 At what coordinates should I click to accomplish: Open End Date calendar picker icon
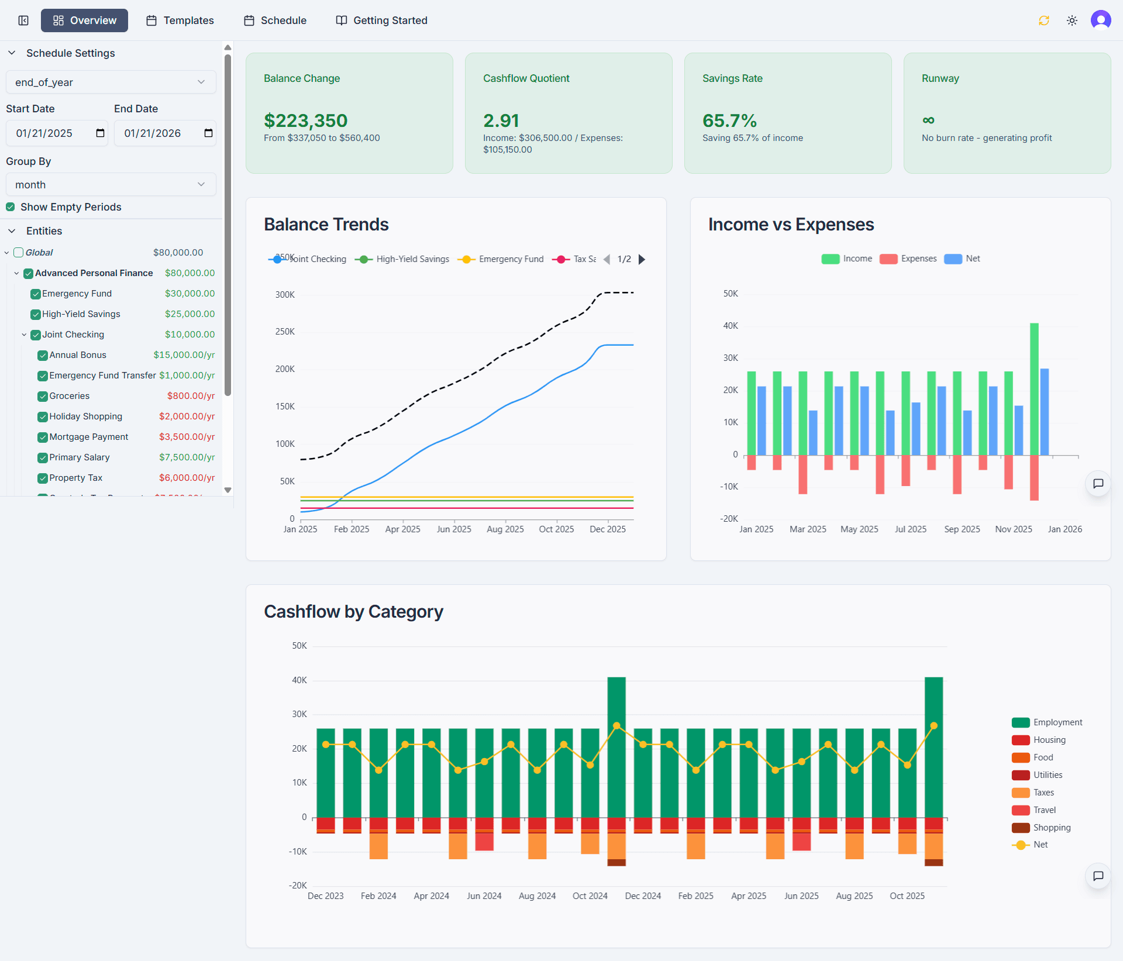pos(208,133)
